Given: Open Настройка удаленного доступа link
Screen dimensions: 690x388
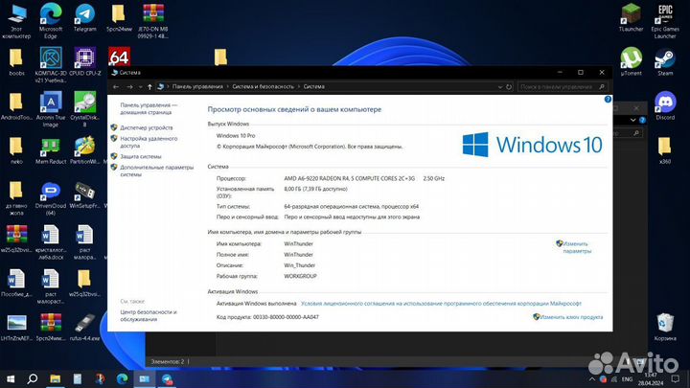Looking at the screenshot, I should (149, 142).
